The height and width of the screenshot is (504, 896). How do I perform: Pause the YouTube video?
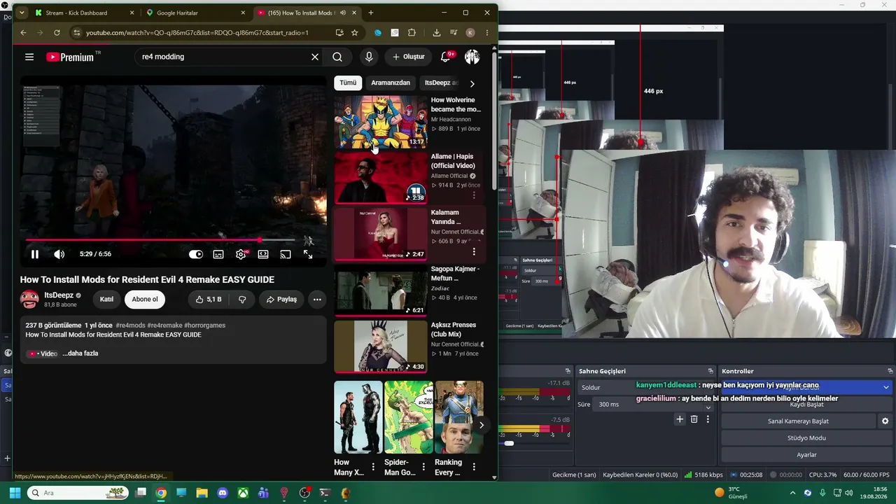tap(34, 254)
